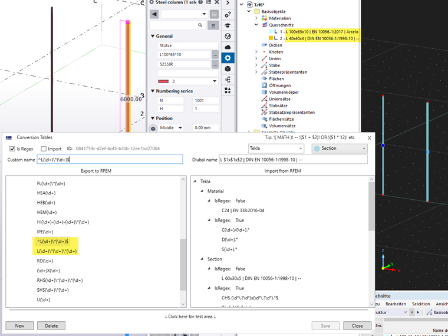448x336 pixels.
Task: Open the graduation cap learning side icon
Action: (x=228, y=25)
